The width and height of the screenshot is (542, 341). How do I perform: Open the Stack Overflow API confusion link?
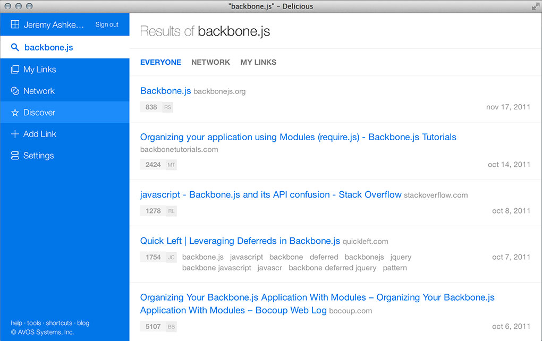(270, 194)
